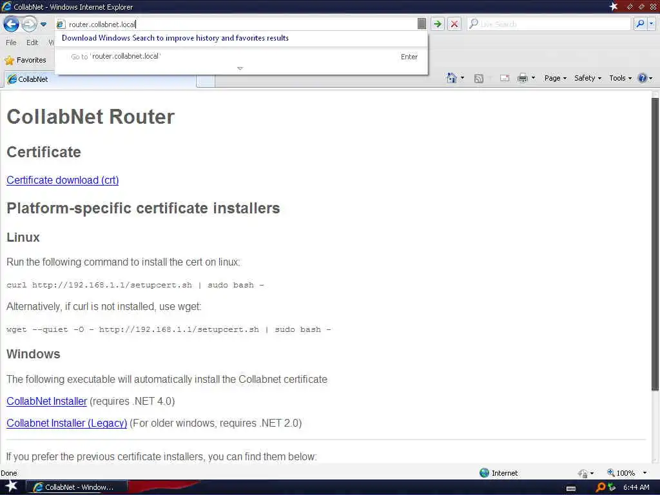Click the CollabNet Router heading

point(90,117)
